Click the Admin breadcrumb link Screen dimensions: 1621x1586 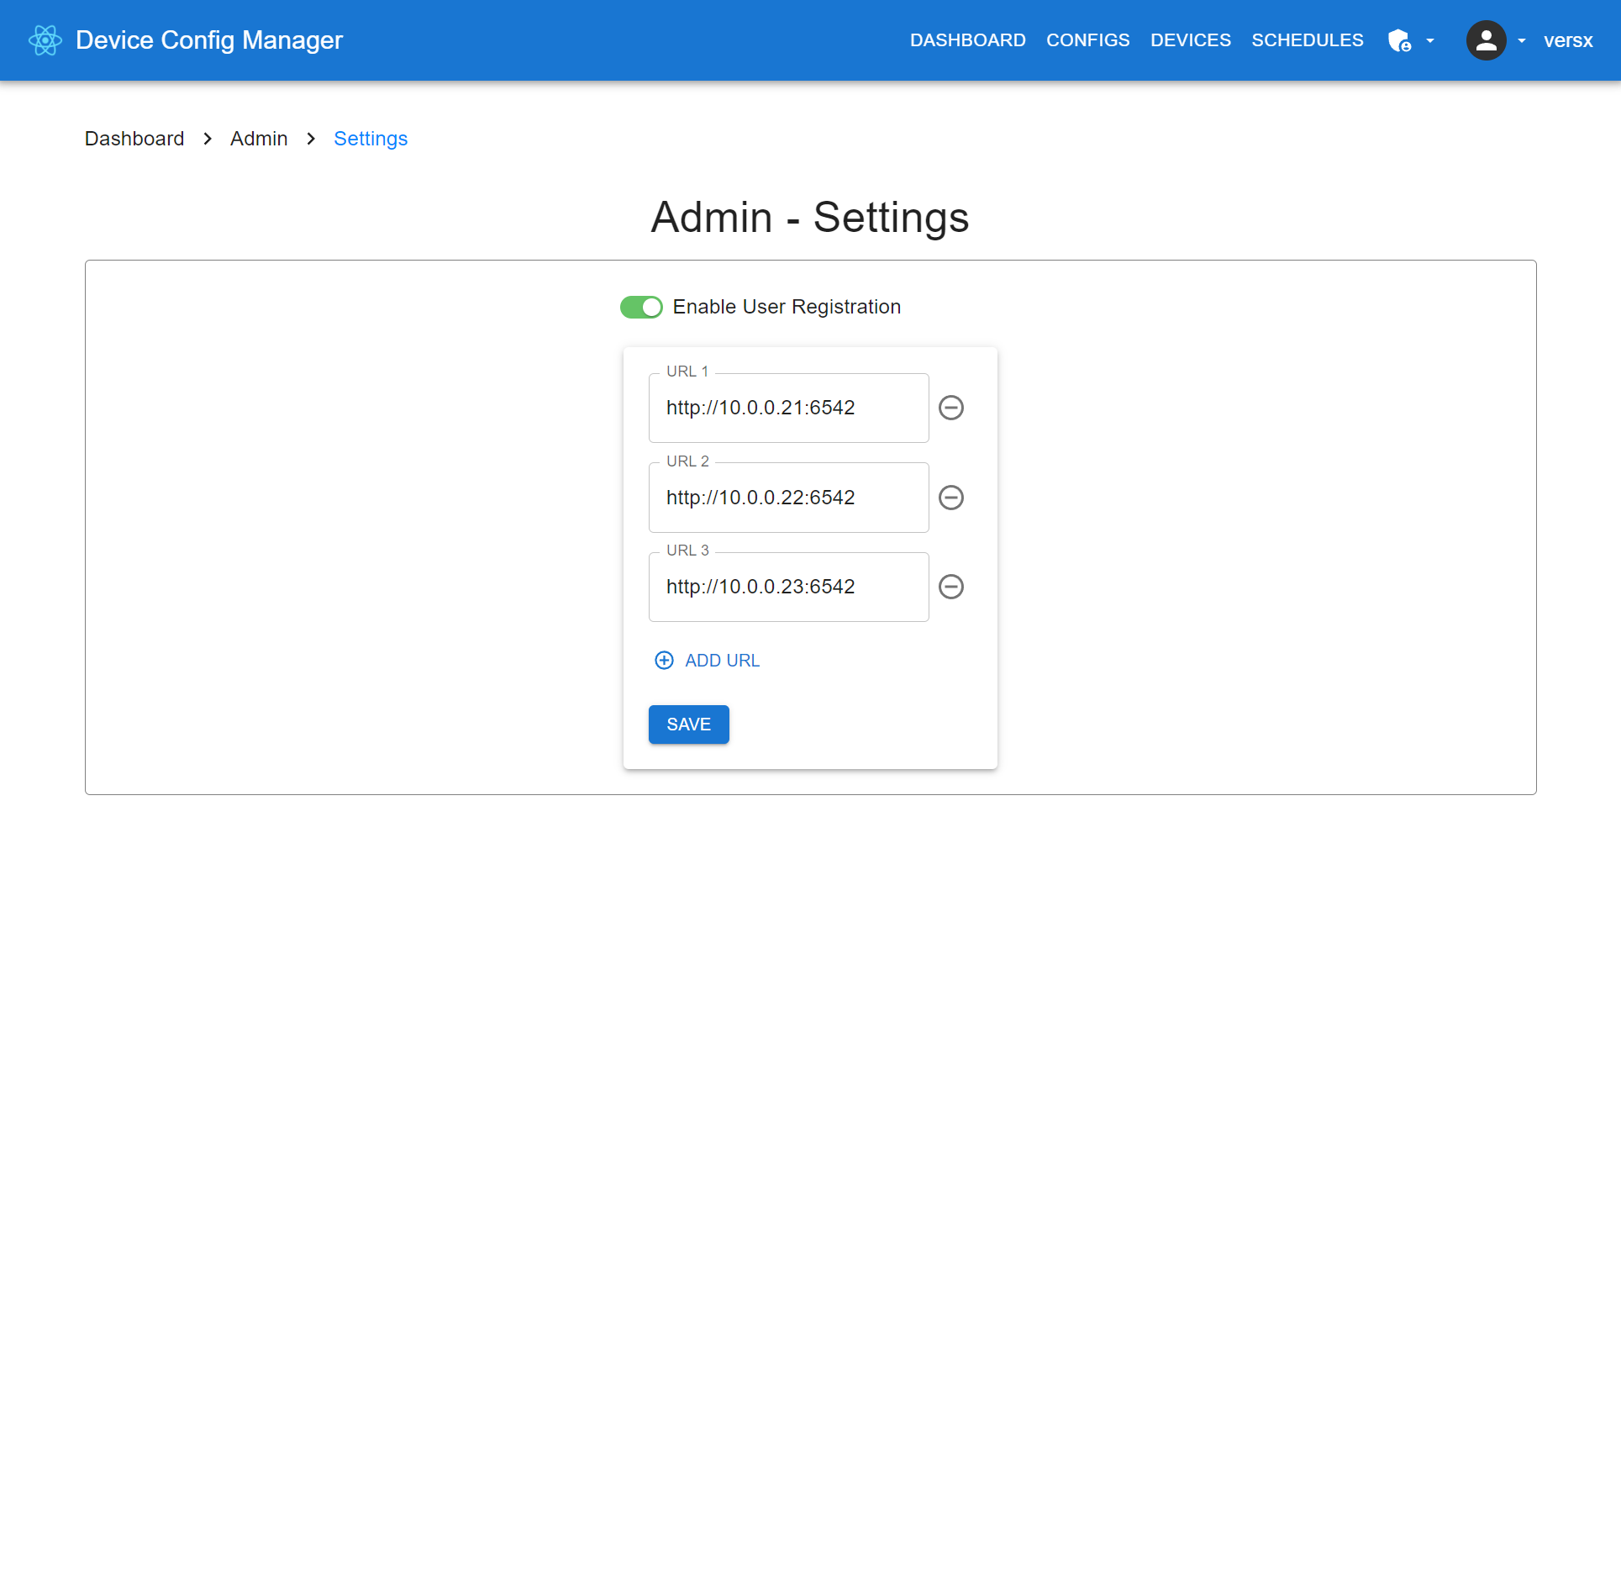pos(259,139)
